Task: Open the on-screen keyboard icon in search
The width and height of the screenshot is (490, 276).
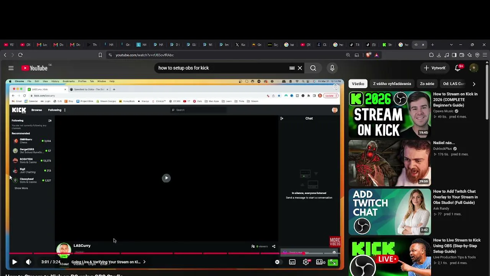Action: point(292,68)
